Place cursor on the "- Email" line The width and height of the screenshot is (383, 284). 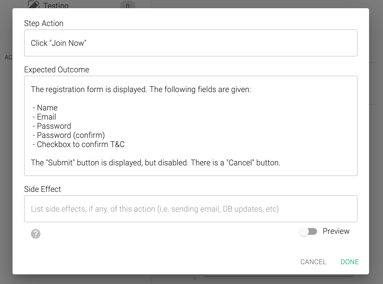[x=44, y=117]
